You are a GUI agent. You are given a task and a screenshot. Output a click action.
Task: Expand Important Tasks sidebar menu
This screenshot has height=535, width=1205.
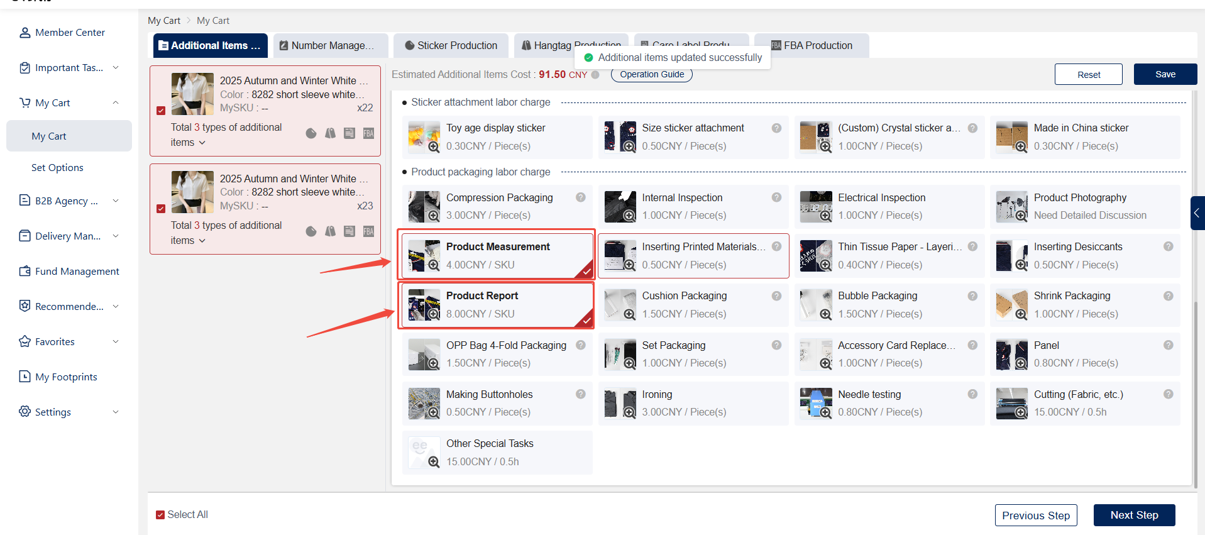(x=116, y=67)
